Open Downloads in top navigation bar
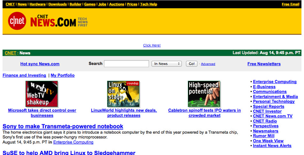Viewport: 304px width, 155px height. 58,4
